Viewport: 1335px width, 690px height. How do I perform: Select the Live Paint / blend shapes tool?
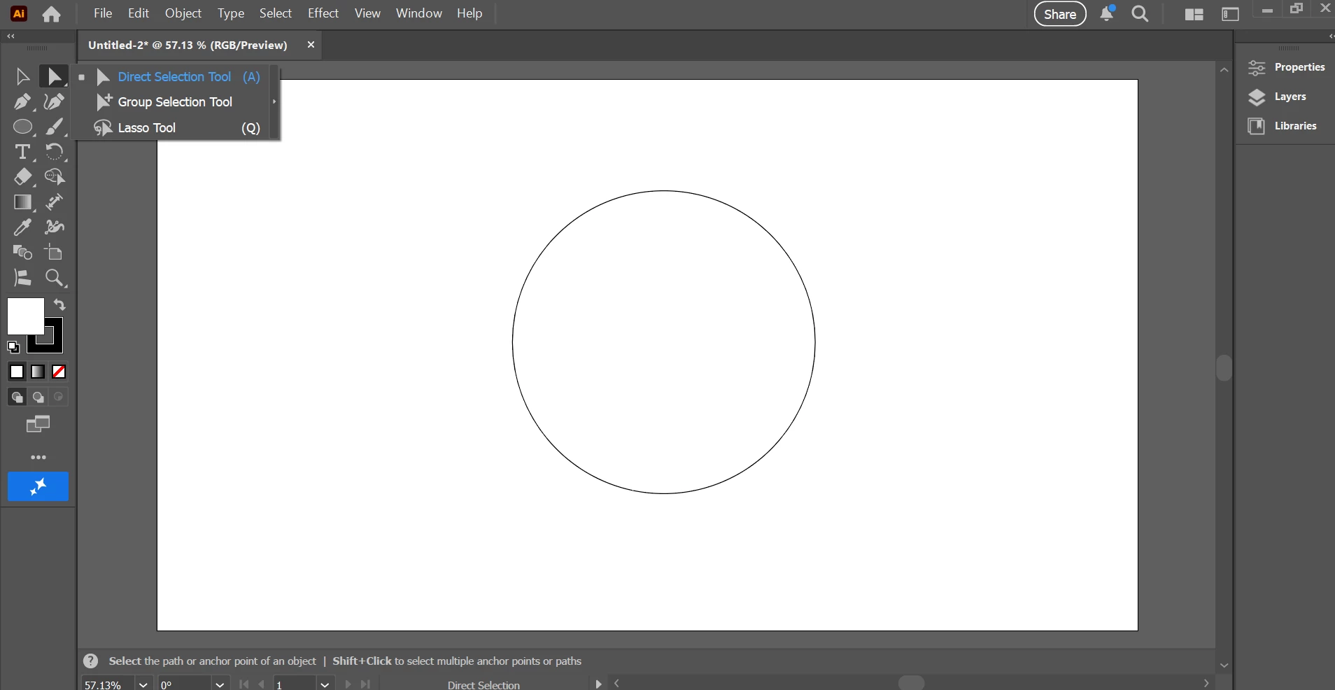22,253
